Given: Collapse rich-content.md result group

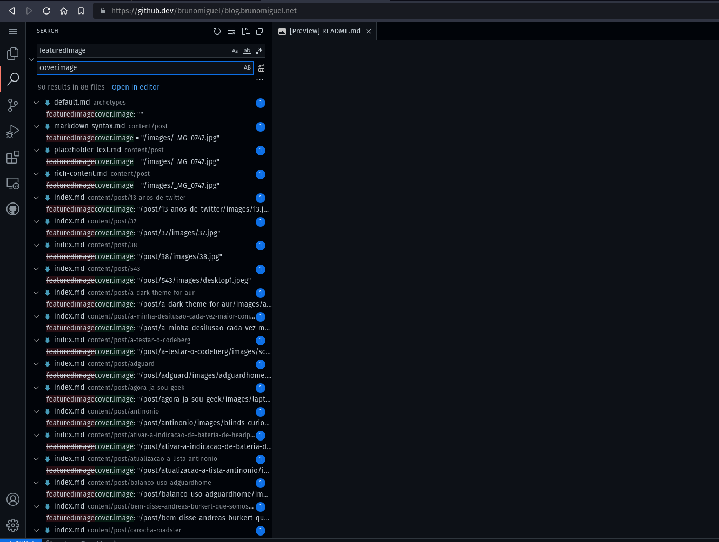Looking at the screenshot, I should (36, 174).
